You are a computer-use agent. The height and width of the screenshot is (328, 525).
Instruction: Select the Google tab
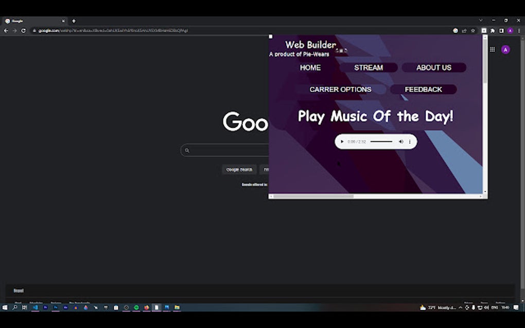point(35,21)
